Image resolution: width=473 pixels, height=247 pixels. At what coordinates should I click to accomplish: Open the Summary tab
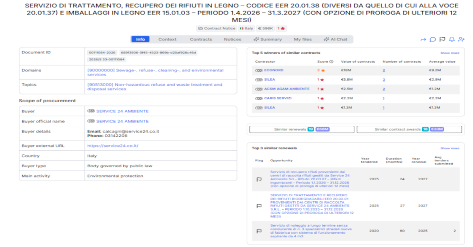tap(268, 40)
